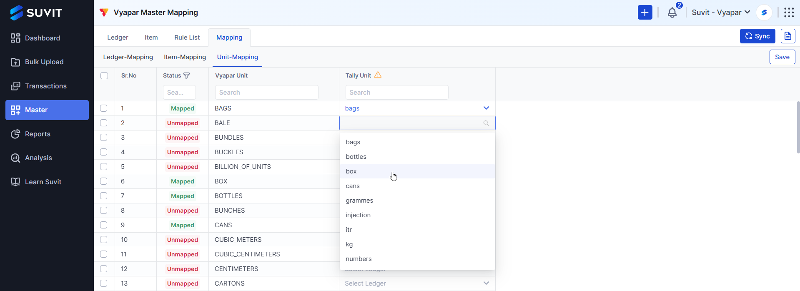Toggle the select-all header checkbox
This screenshot has height=291, width=800.
(x=104, y=75)
